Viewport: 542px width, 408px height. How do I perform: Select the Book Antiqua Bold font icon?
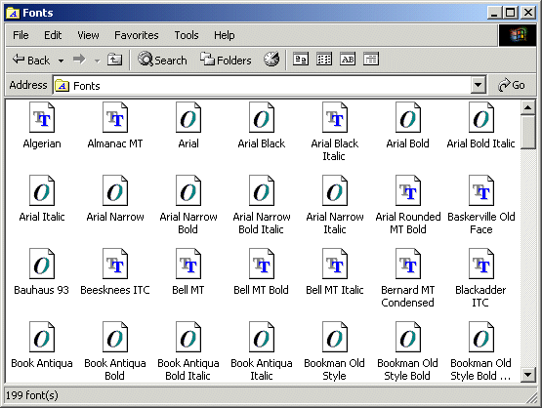click(115, 337)
